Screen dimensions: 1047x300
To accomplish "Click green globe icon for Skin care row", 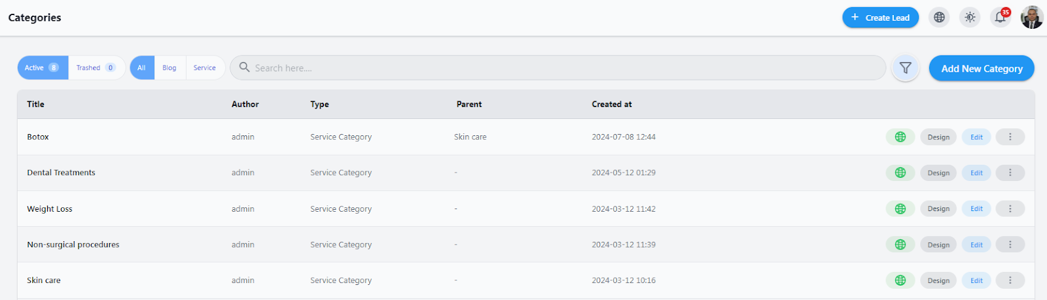I will tap(900, 280).
